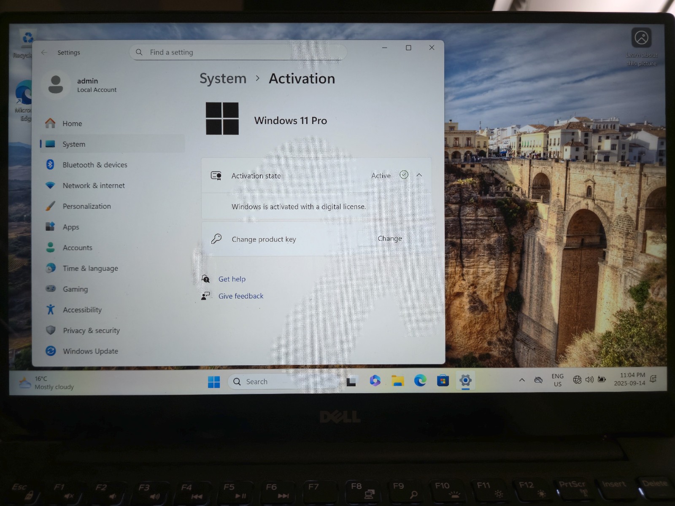Open Microsoft Store from the taskbar
675x506 pixels.
(x=443, y=381)
